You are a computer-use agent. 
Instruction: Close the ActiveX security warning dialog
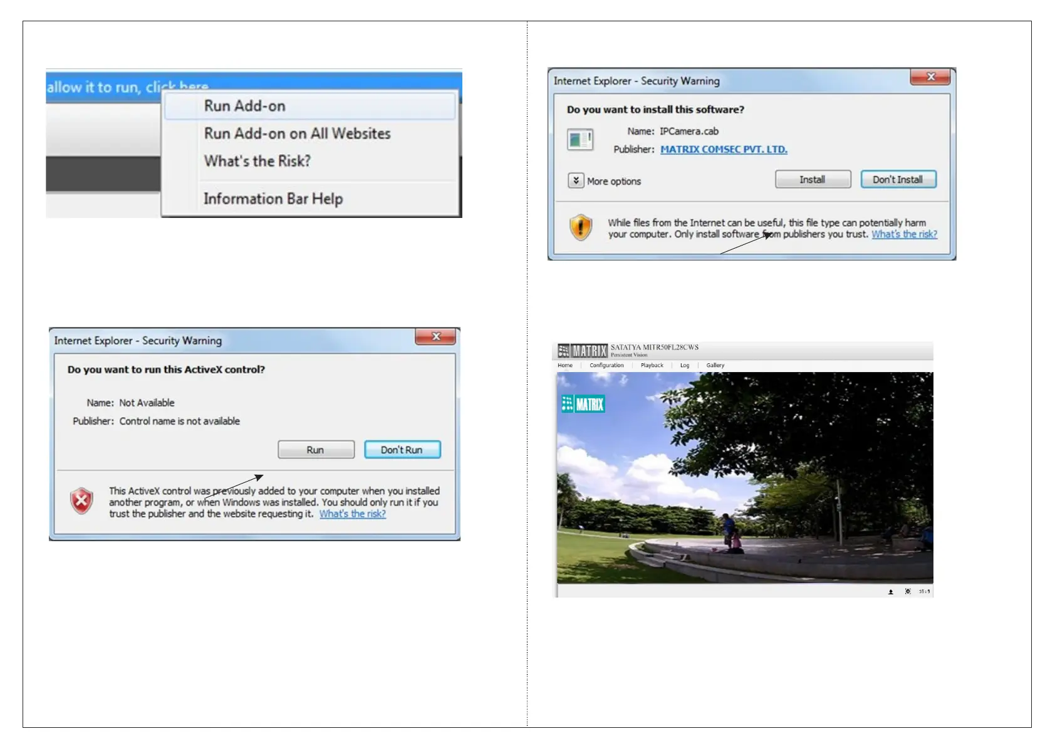coord(436,336)
